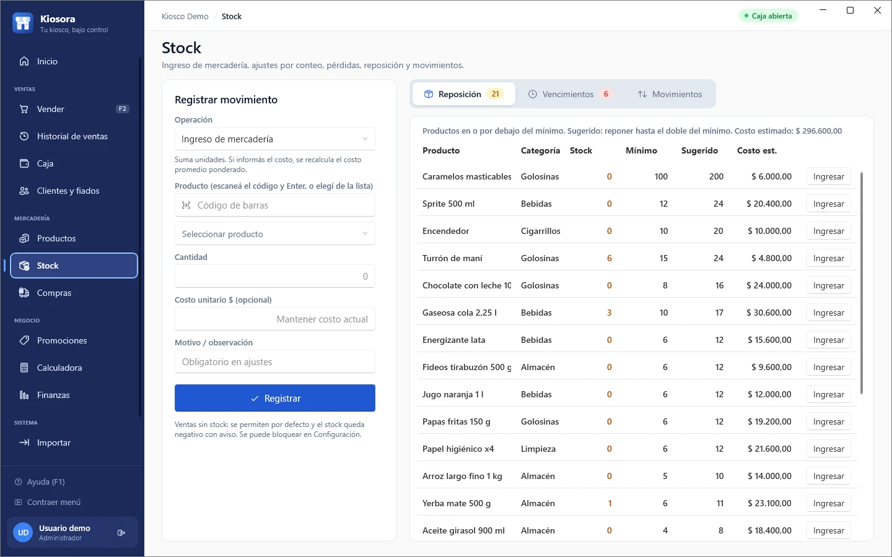
Task: Click the Cantidad input field
Action: pos(275,276)
